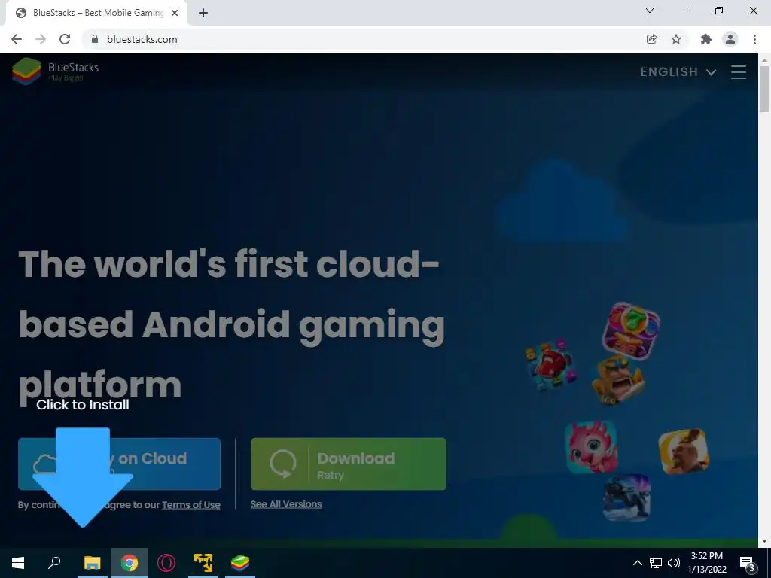Open Windows taskbar search
The height and width of the screenshot is (578, 771).
point(54,563)
